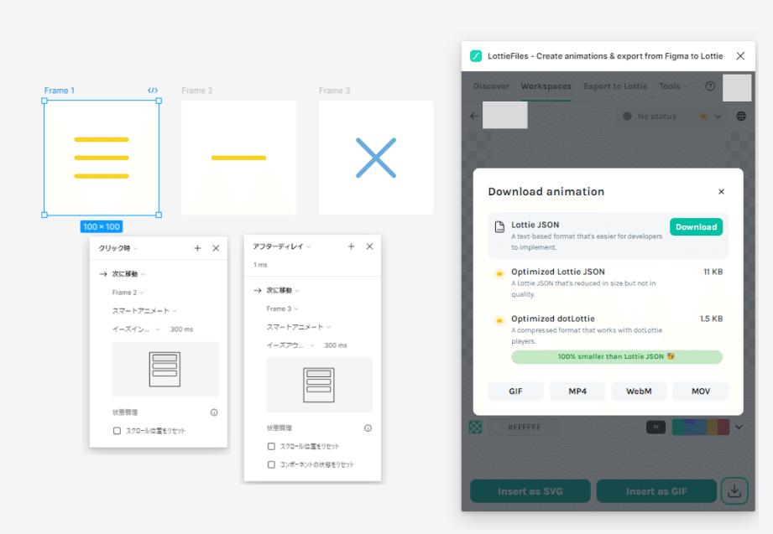Expand the color palette chevron

pyautogui.click(x=739, y=427)
